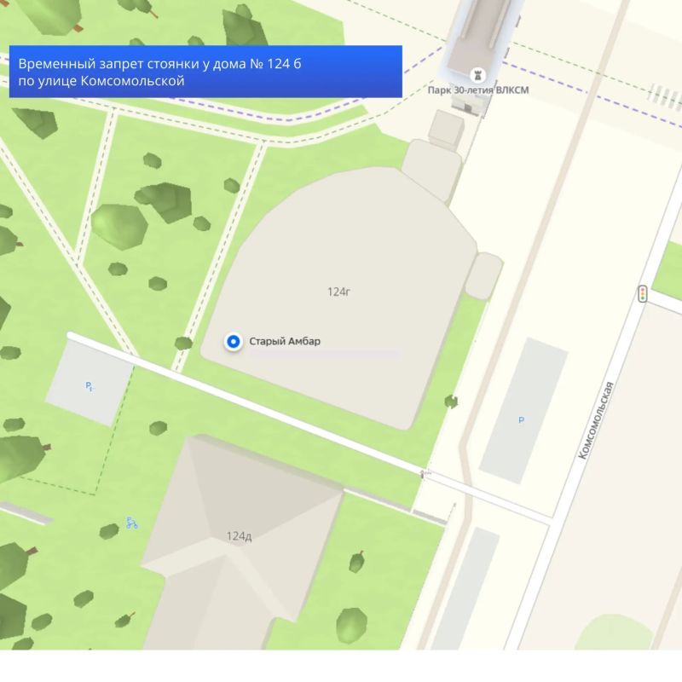Click the white driveway between 124г and 124д
This screenshot has width=682, height=682.
(x=246, y=404)
